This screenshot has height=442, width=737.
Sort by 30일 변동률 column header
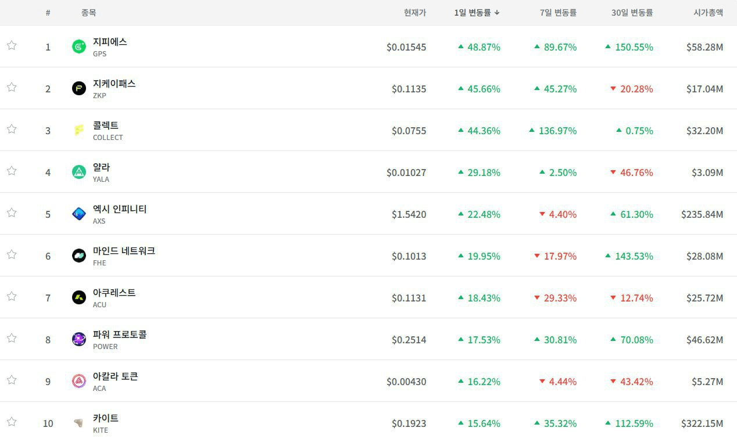[x=632, y=12]
